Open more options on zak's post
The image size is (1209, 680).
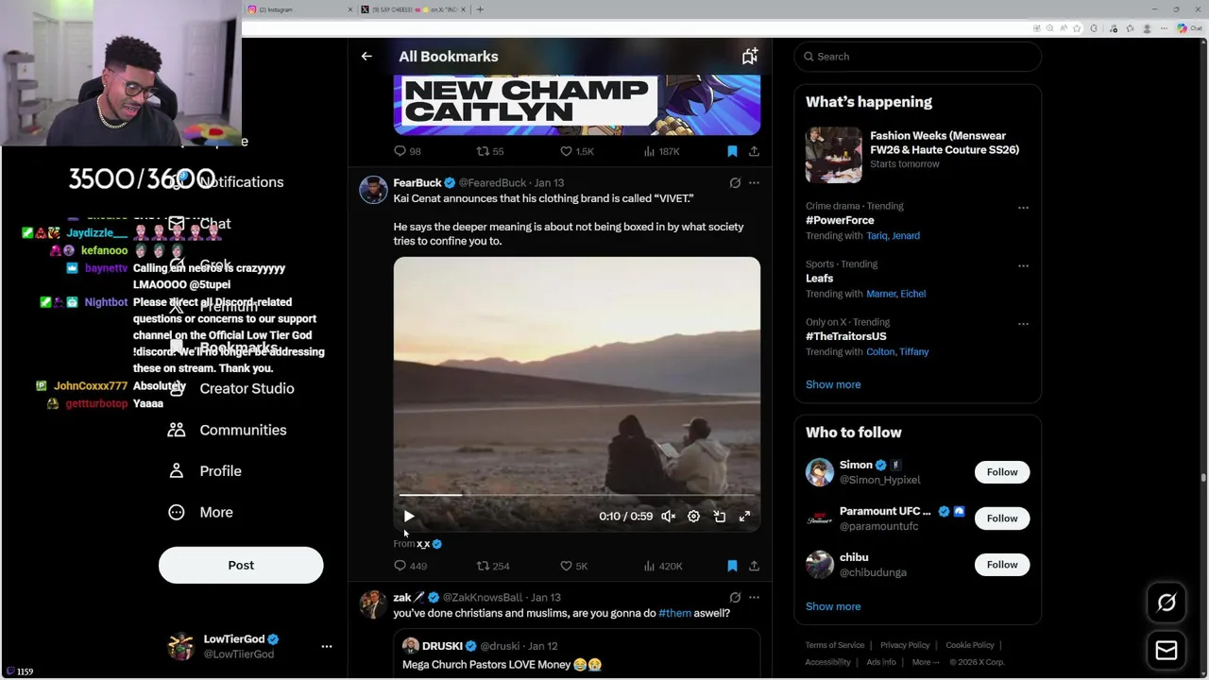[754, 598]
